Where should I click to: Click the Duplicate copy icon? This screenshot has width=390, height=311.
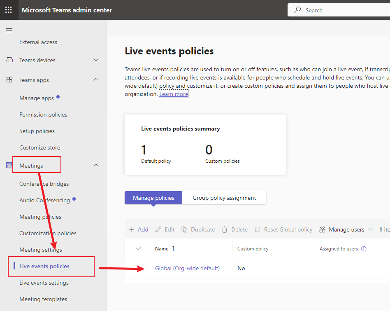pos(184,229)
